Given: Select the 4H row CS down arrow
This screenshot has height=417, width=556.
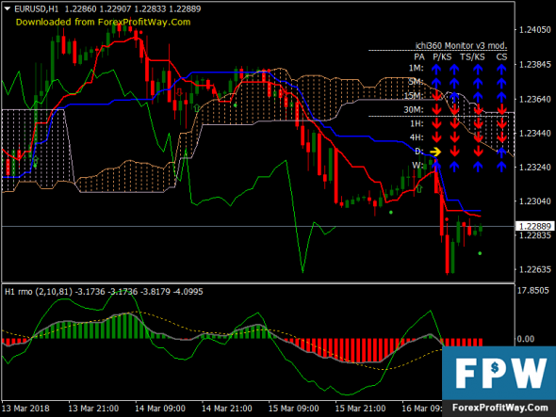Looking at the screenshot, I should 501,137.
